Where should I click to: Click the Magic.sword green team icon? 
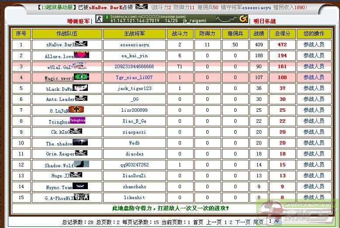click(81, 77)
